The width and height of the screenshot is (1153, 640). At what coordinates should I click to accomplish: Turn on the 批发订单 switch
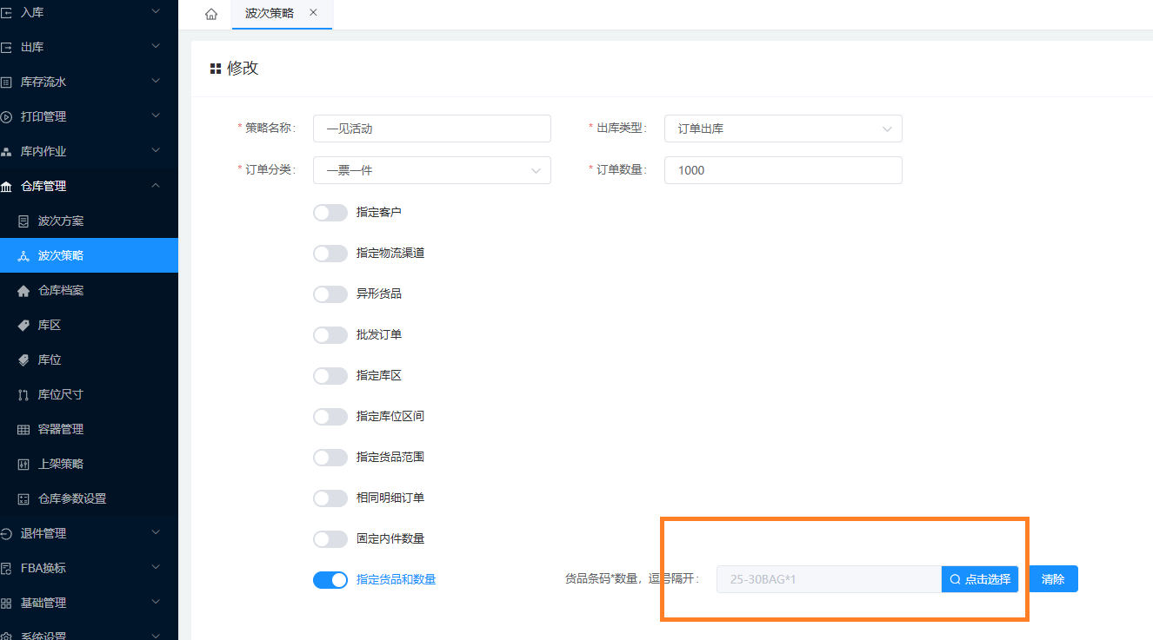(x=330, y=335)
